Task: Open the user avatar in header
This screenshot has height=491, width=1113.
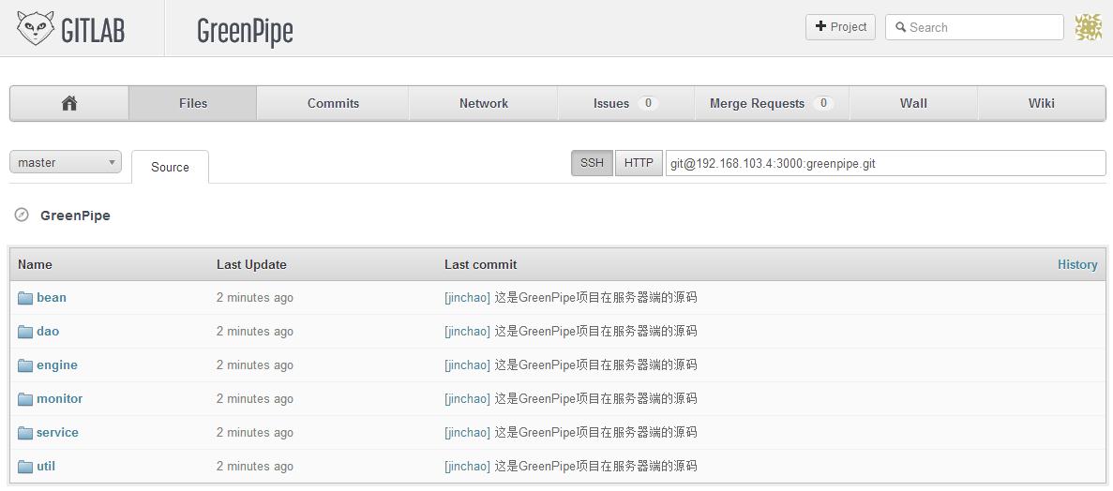Action: (1089, 28)
